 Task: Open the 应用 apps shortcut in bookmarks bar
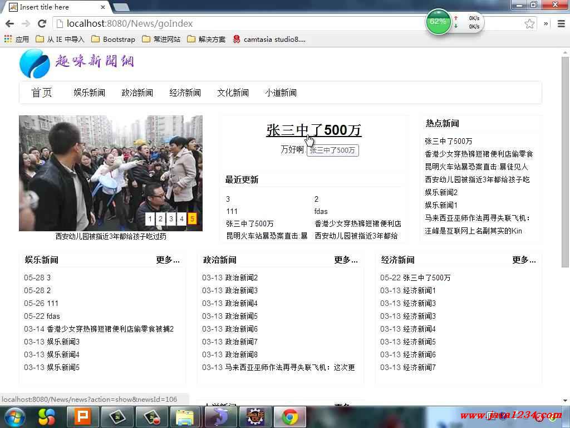tap(17, 39)
